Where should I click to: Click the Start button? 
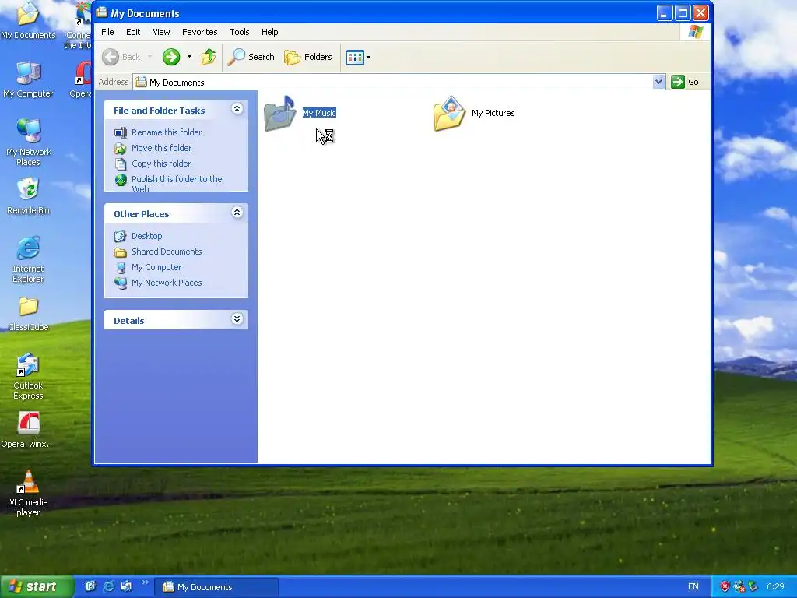point(36,587)
